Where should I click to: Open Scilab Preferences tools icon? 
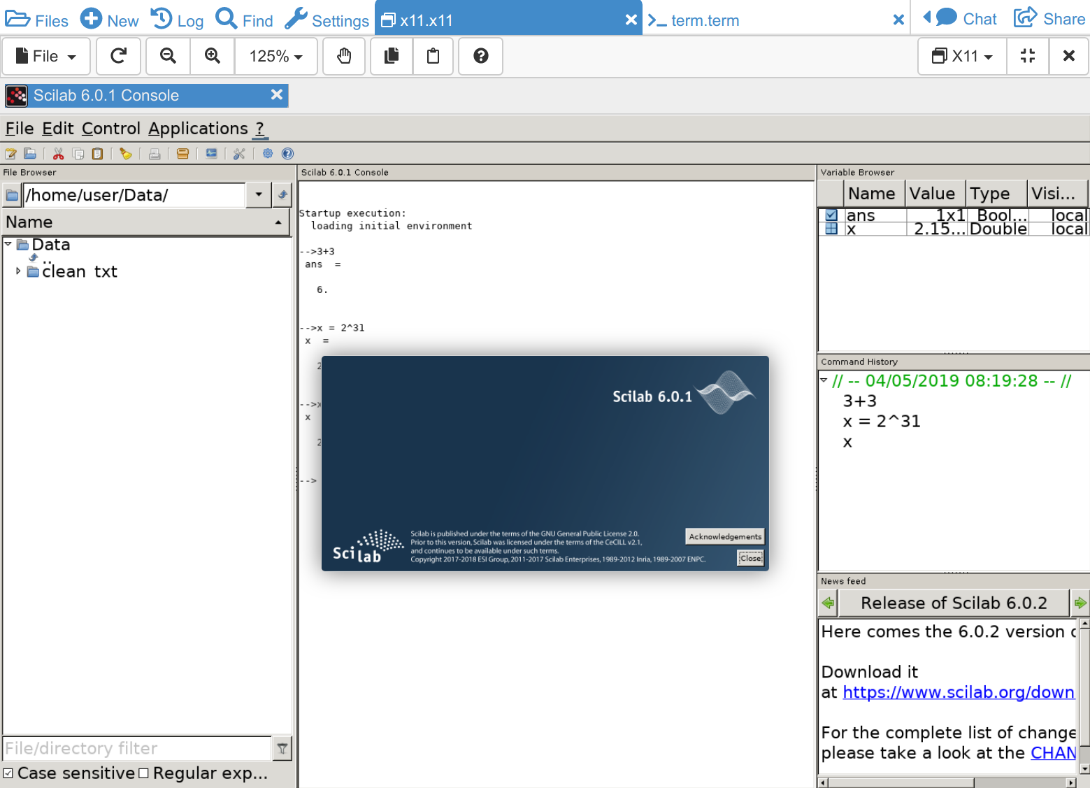click(239, 154)
